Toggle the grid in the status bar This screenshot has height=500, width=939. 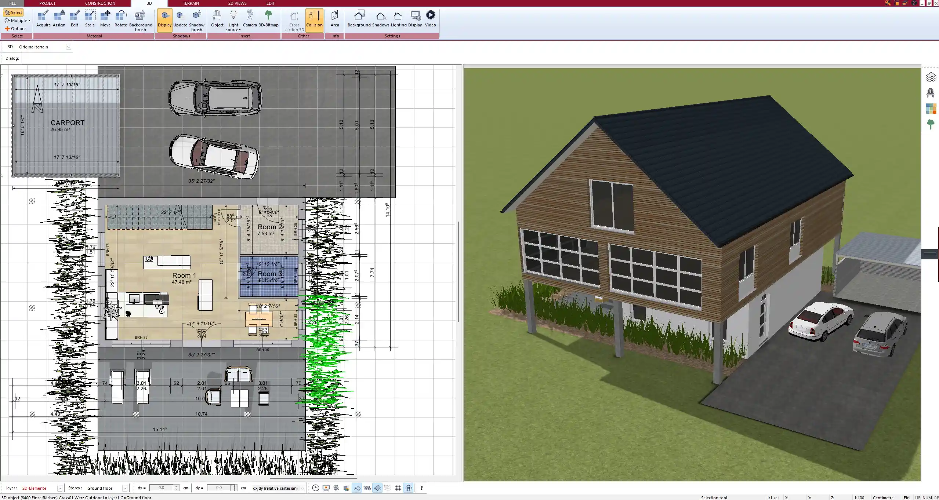398,488
